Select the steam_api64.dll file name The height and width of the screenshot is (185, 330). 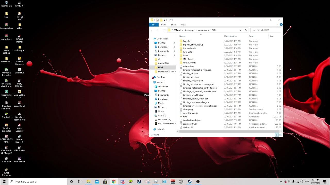(190, 124)
